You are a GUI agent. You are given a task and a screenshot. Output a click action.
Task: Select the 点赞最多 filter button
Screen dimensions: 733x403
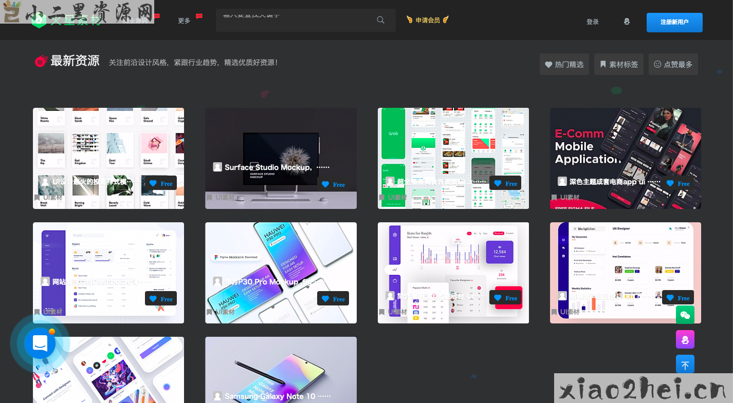click(673, 64)
